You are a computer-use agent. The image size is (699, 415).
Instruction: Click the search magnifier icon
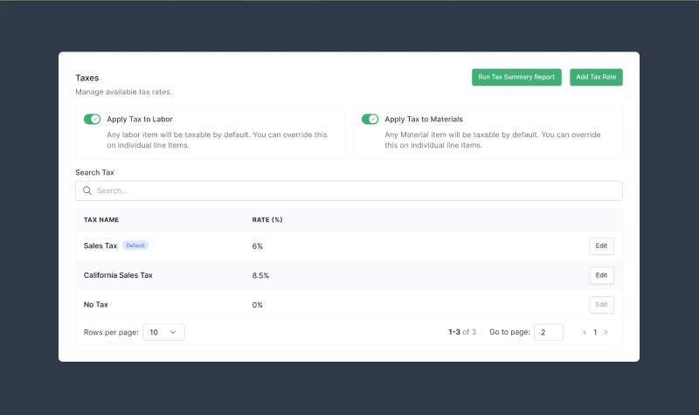[x=87, y=190]
